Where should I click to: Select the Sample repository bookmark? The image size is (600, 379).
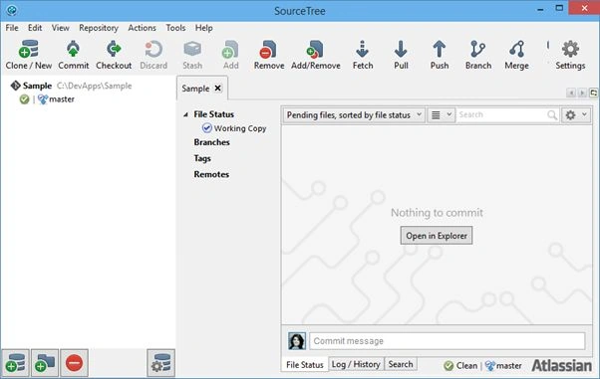tap(37, 86)
